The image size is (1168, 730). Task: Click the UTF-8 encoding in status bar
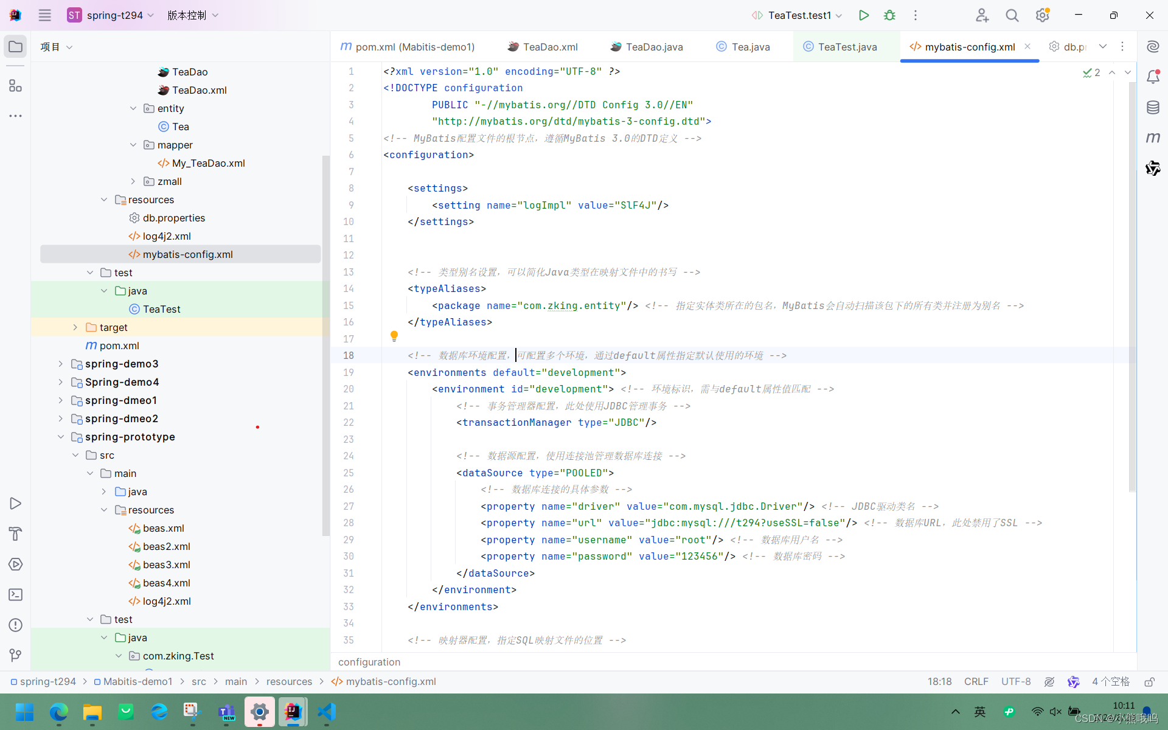click(1016, 682)
